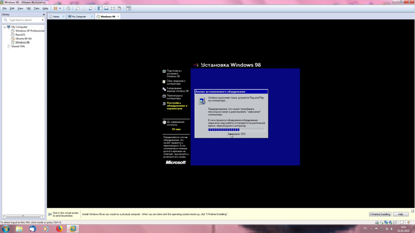Collapse the My Computer tree node

[x=5, y=27]
